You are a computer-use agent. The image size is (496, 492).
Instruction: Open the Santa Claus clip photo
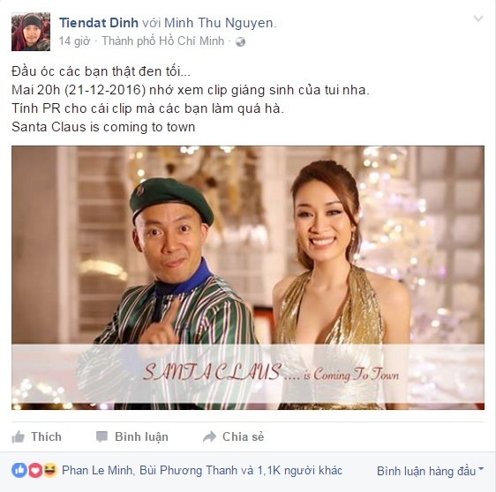(248, 278)
